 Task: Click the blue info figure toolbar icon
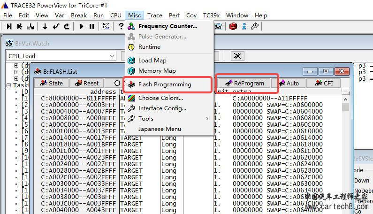244,26
